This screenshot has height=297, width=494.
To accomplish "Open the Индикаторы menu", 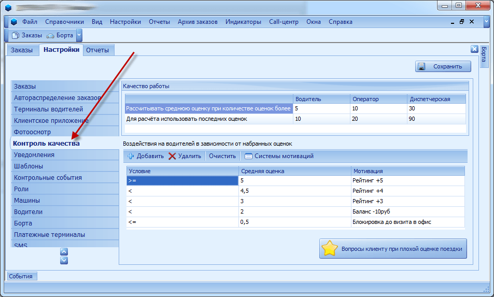I will 243,22.
